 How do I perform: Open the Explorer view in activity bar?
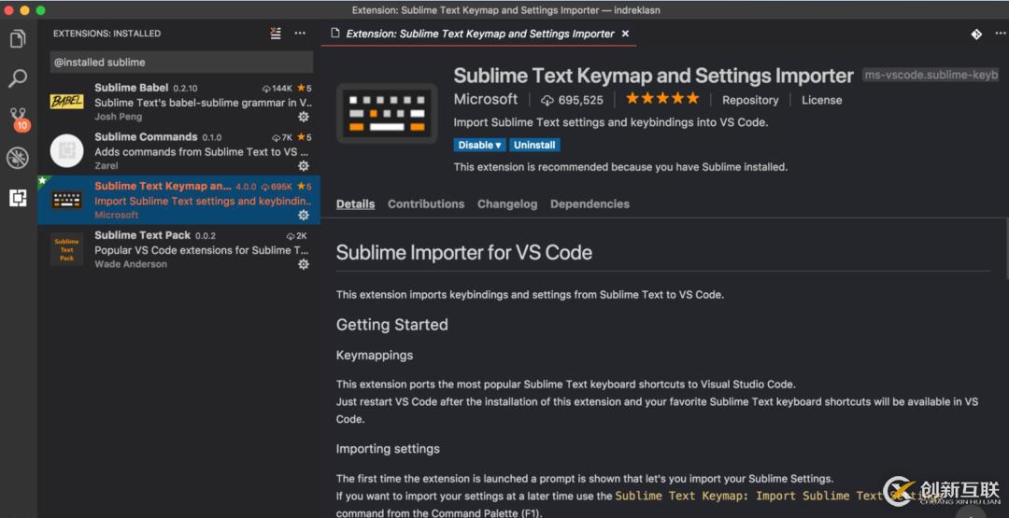click(18, 39)
